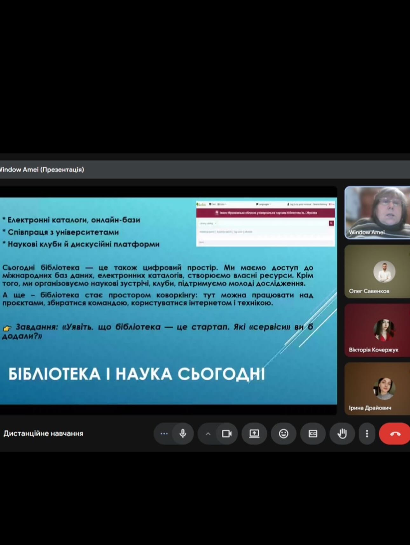Image resolution: width=410 pixels, height=545 pixels.
Task: Leave the call with red hang-up button
Action: pos(395,434)
